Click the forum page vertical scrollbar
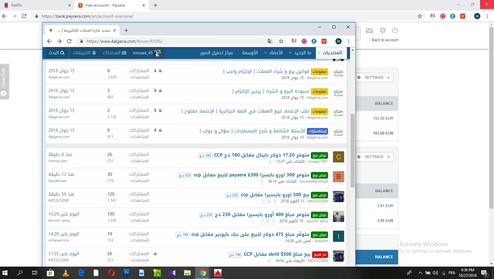The height and width of the screenshot is (279, 494). (x=353, y=151)
